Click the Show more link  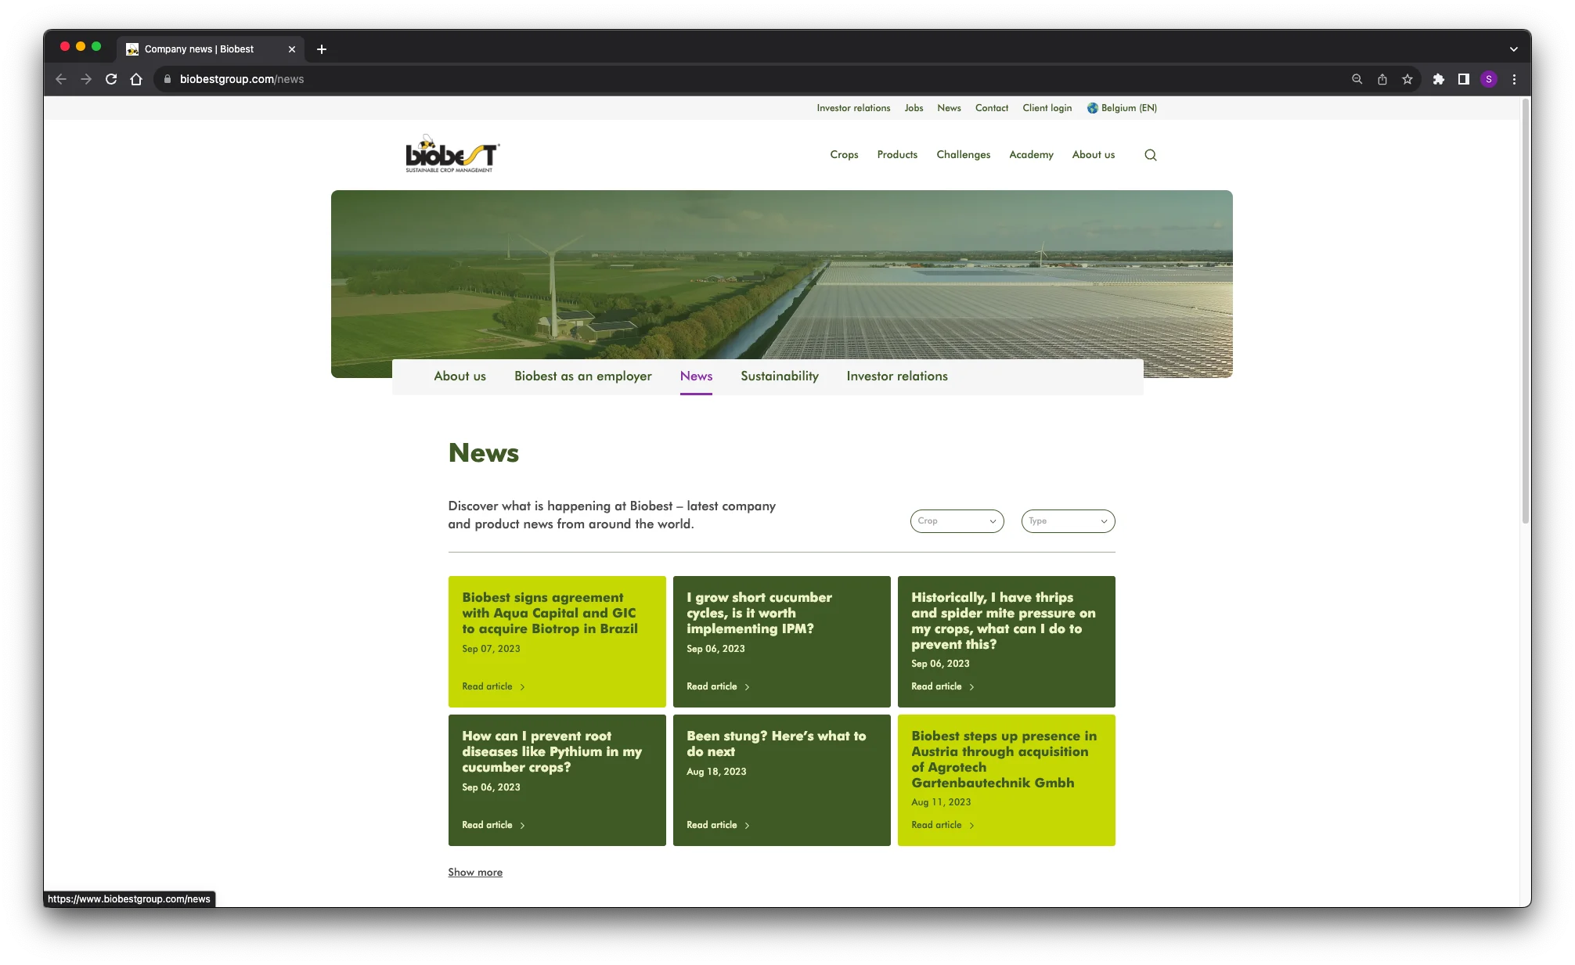pyautogui.click(x=475, y=873)
